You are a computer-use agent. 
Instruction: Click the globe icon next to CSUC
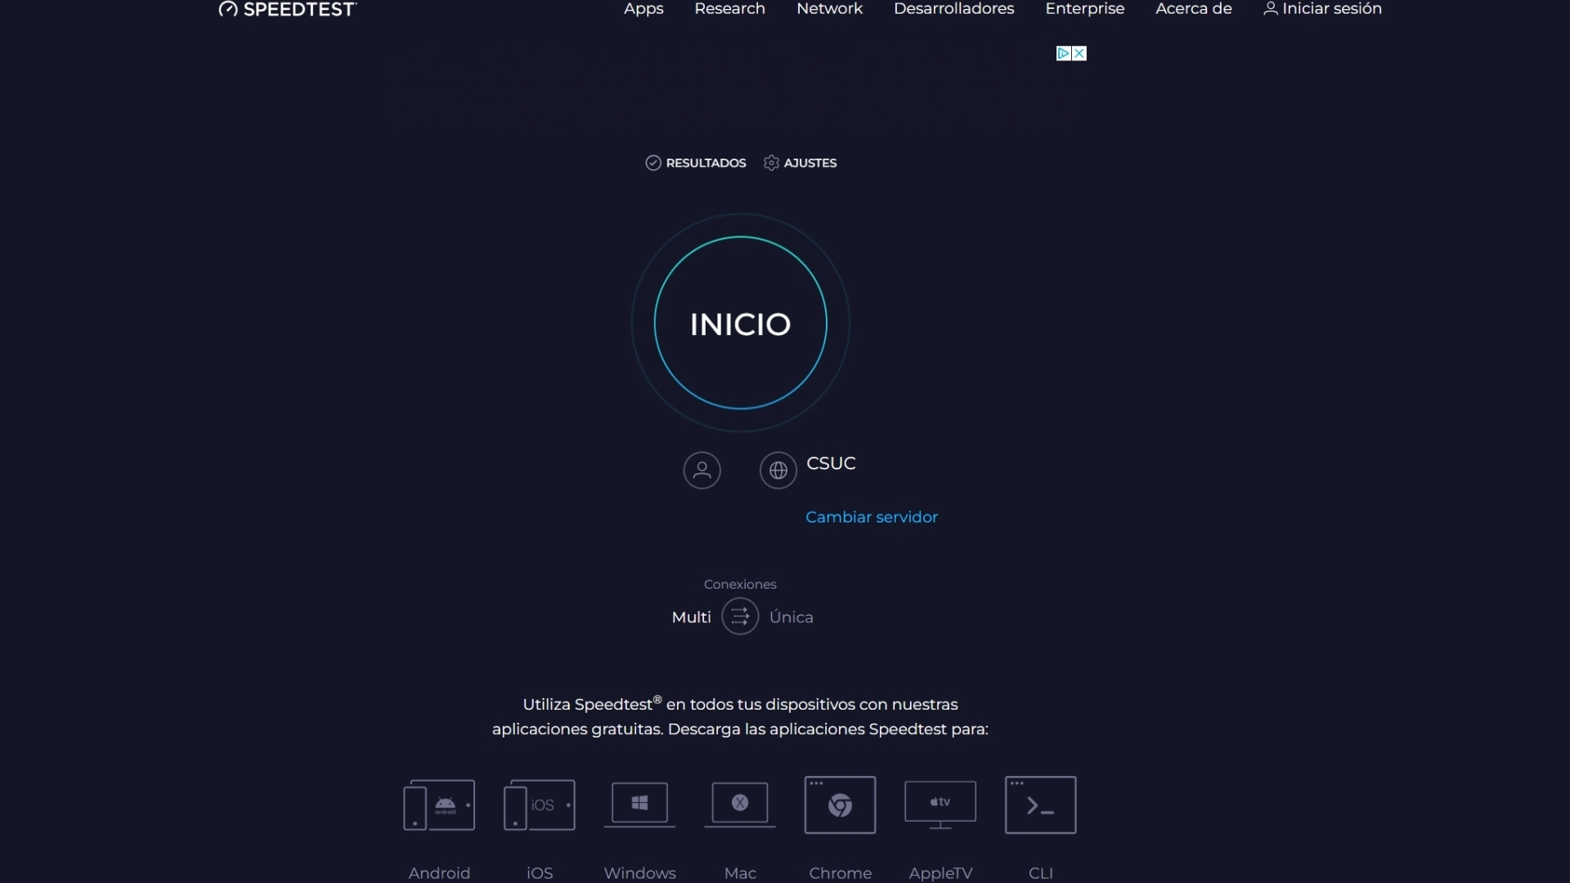[777, 470]
